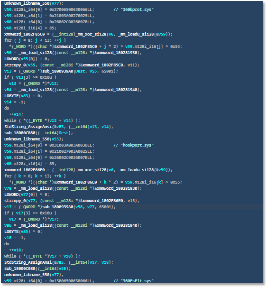Screen dimensions: 267x287
Task: Select hex constant 0x37006500630066LL
Action: pos(71,9)
